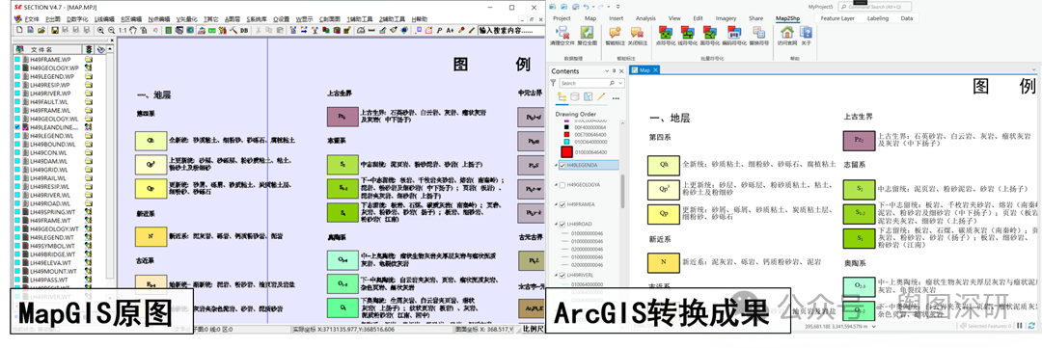
Task: Open Contents search options dropdown
Action: (620, 83)
